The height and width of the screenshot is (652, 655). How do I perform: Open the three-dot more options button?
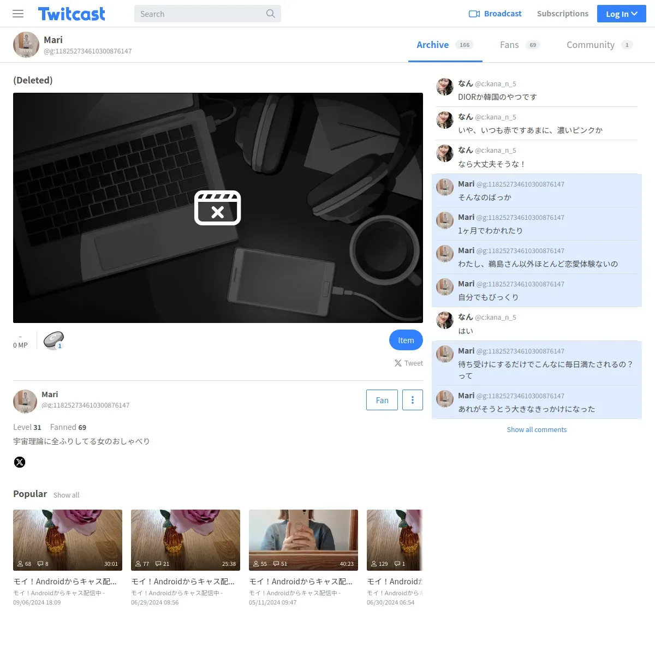[x=413, y=400]
